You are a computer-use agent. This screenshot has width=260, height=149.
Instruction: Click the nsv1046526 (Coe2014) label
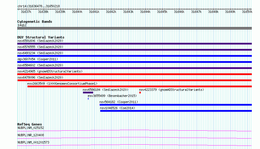click(x=117, y=108)
